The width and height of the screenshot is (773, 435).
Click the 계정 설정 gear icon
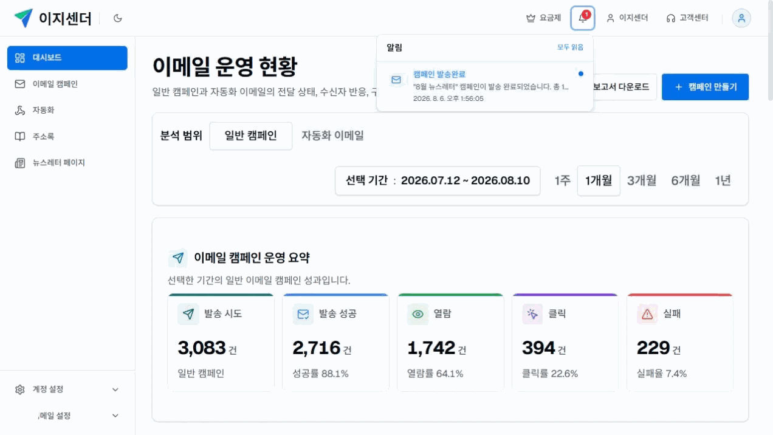click(19, 389)
